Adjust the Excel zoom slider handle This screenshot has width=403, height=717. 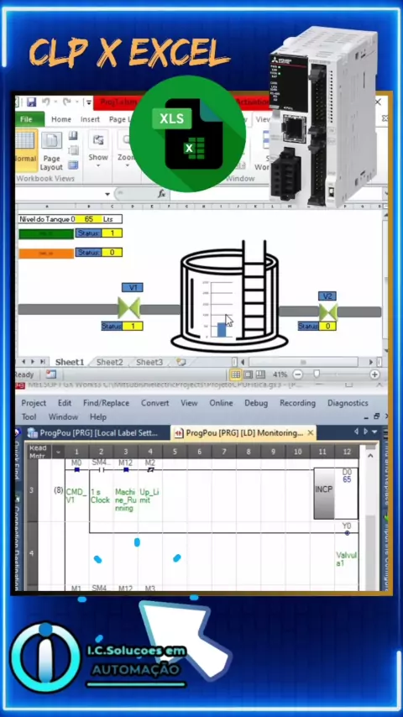pos(317,374)
